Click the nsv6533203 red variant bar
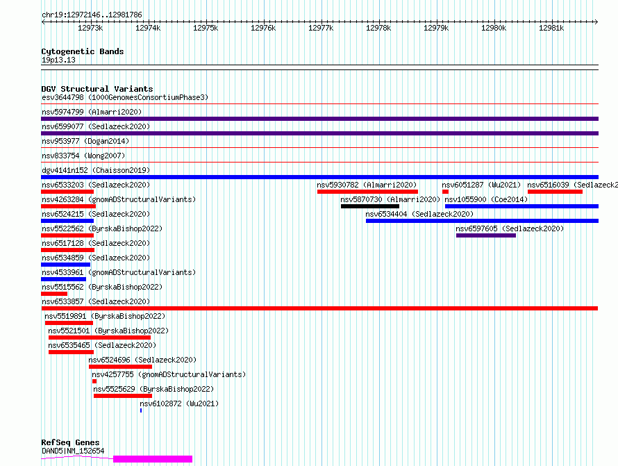The width and height of the screenshot is (618, 466). pos(67,192)
